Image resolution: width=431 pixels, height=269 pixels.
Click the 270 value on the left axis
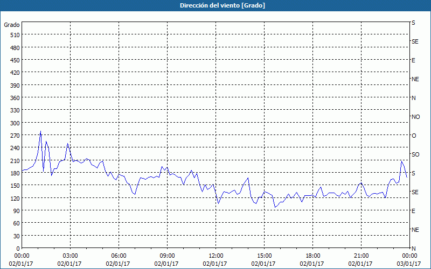point(15,136)
